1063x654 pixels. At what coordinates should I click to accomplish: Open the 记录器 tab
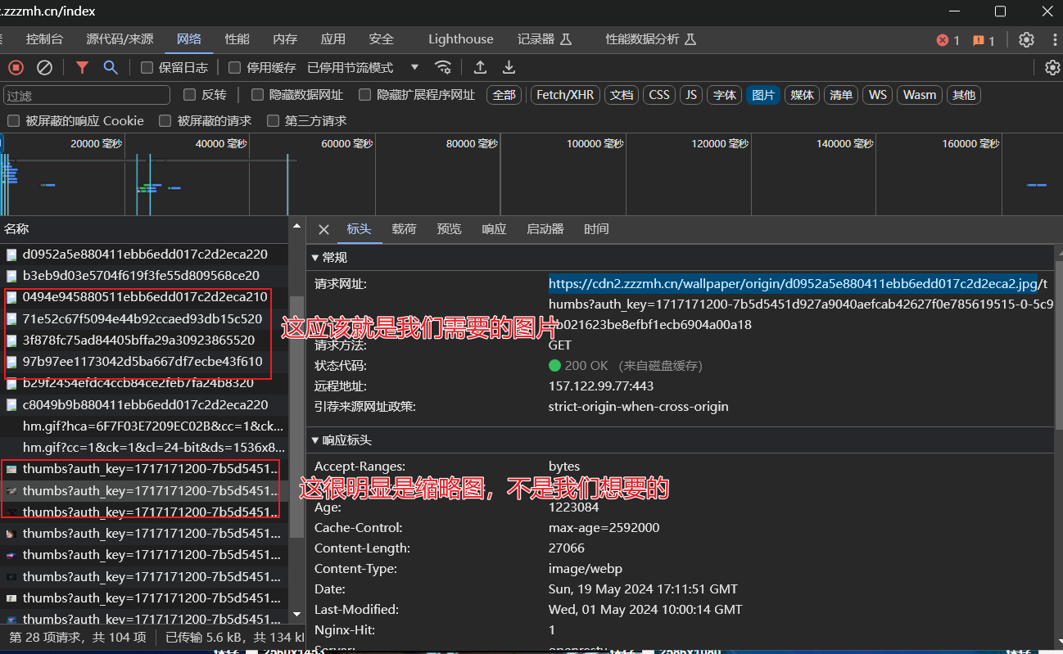(545, 39)
